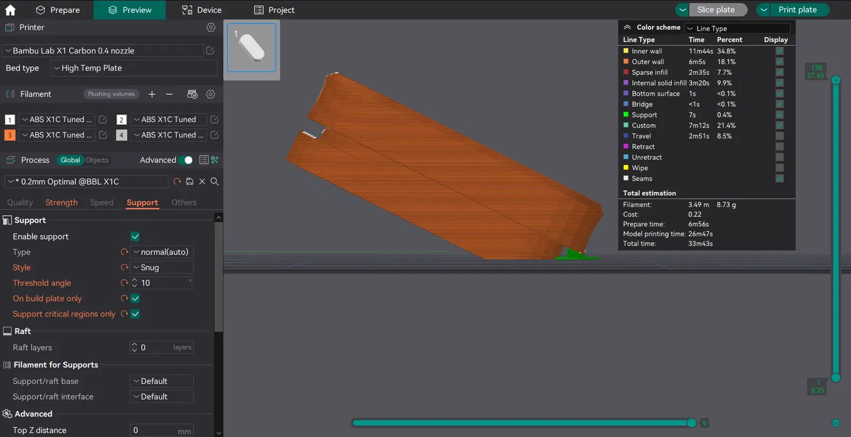Screen dimensions: 851x437
Task: Click the Threshold angle input field
Action: point(162,283)
